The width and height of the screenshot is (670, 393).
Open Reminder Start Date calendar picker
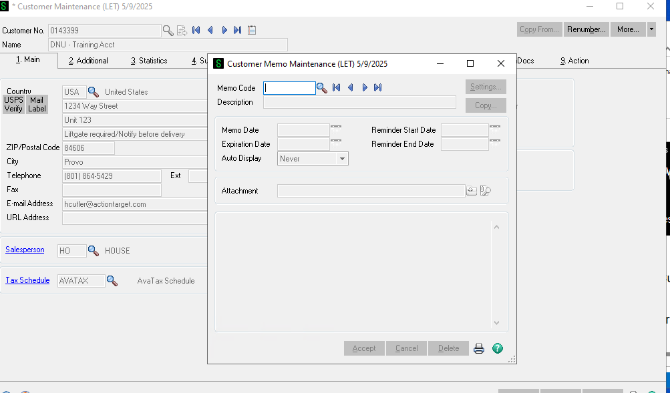(x=495, y=127)
